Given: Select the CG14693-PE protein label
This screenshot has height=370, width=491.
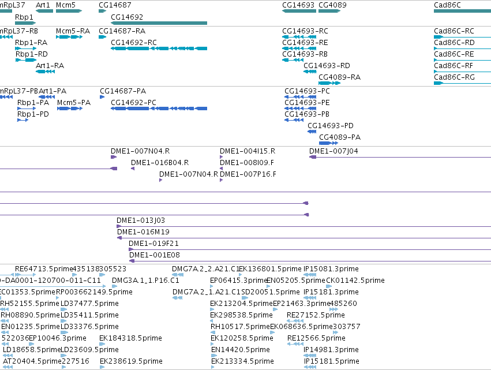Looking at the screenshot, I should pos(307,103).
